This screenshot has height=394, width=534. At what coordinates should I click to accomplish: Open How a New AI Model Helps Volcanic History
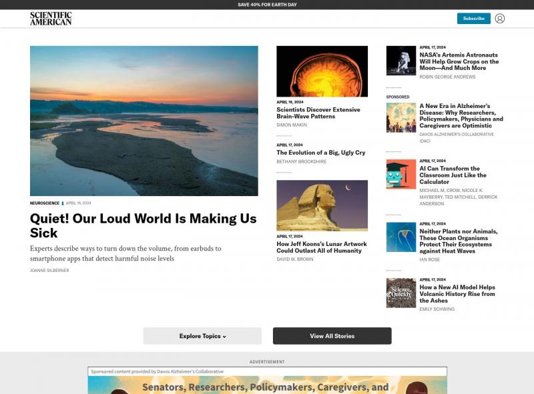coord(457,294)
